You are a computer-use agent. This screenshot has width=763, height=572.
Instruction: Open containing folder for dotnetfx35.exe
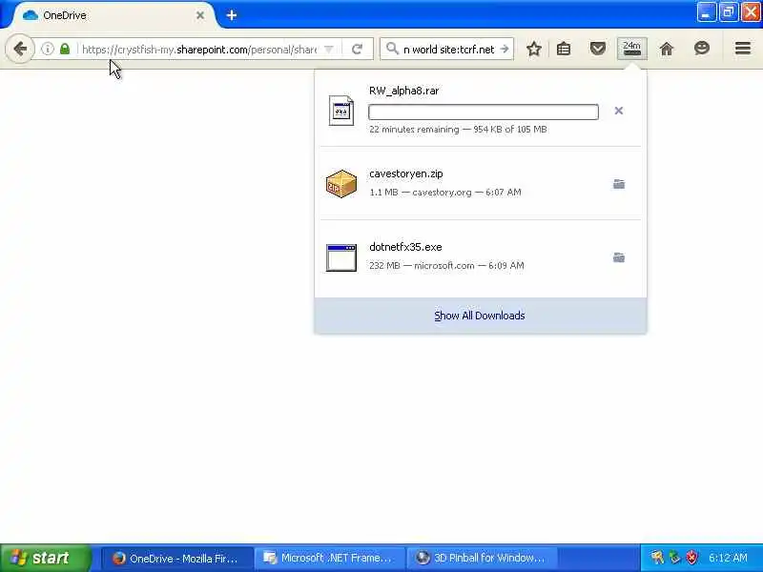(618, 257)
